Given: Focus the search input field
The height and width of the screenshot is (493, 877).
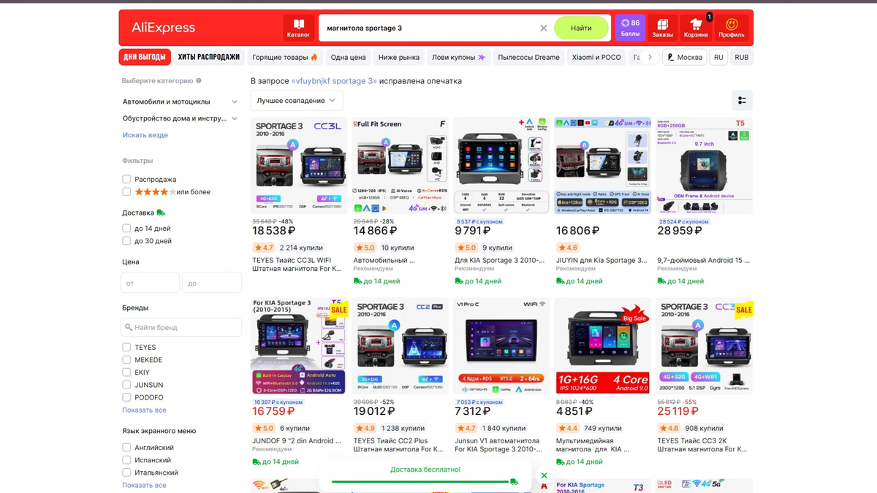Looking at the screenshot, I should 431,28.
